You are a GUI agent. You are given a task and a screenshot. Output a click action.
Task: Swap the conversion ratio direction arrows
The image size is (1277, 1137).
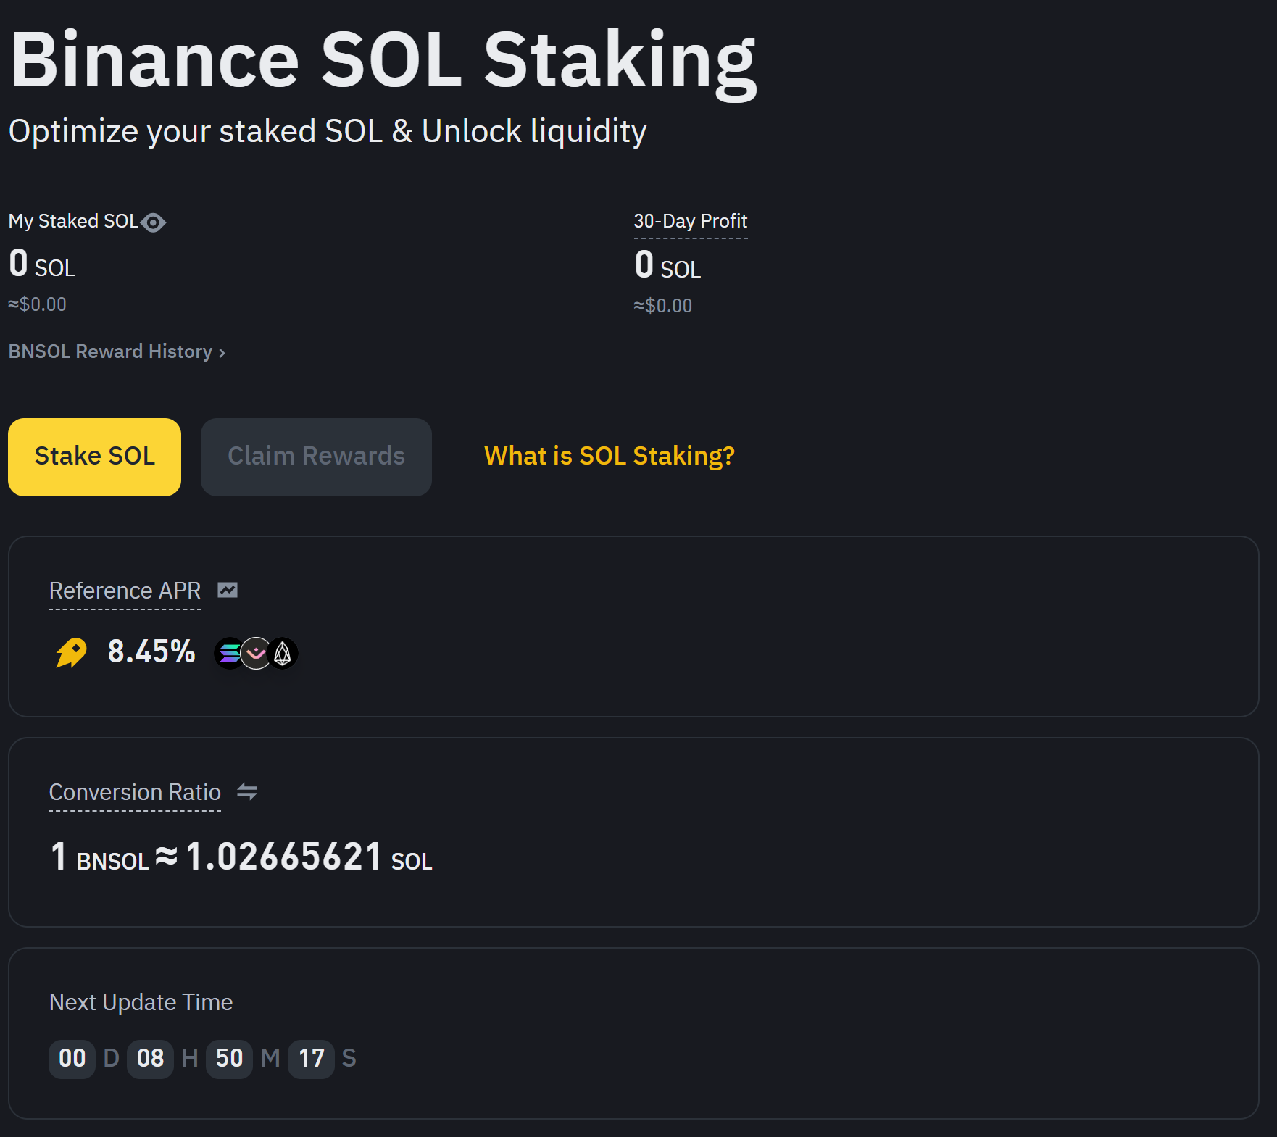(247, 792)
